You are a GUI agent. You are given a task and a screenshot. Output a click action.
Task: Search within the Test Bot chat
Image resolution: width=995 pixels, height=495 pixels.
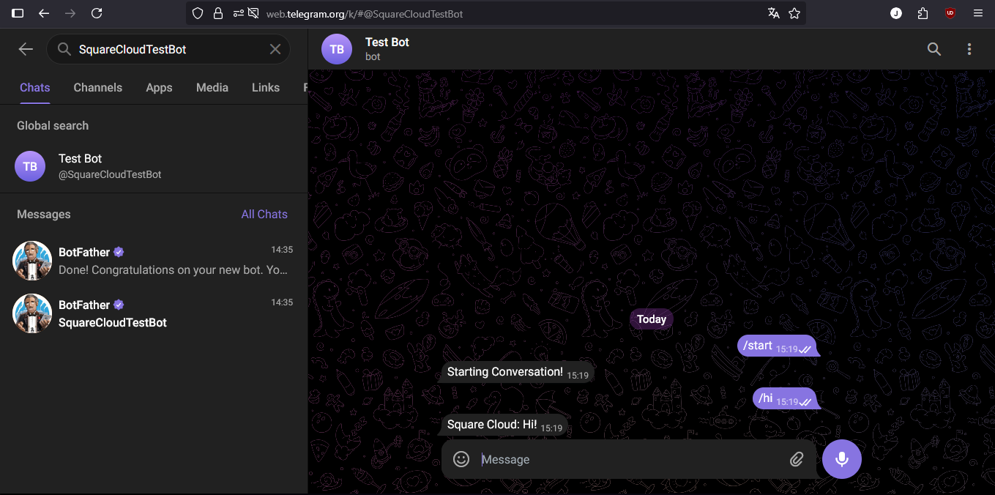(x=934, y=49)
